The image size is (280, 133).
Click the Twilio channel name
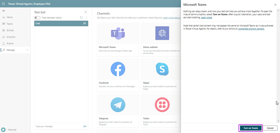point(146,118)
